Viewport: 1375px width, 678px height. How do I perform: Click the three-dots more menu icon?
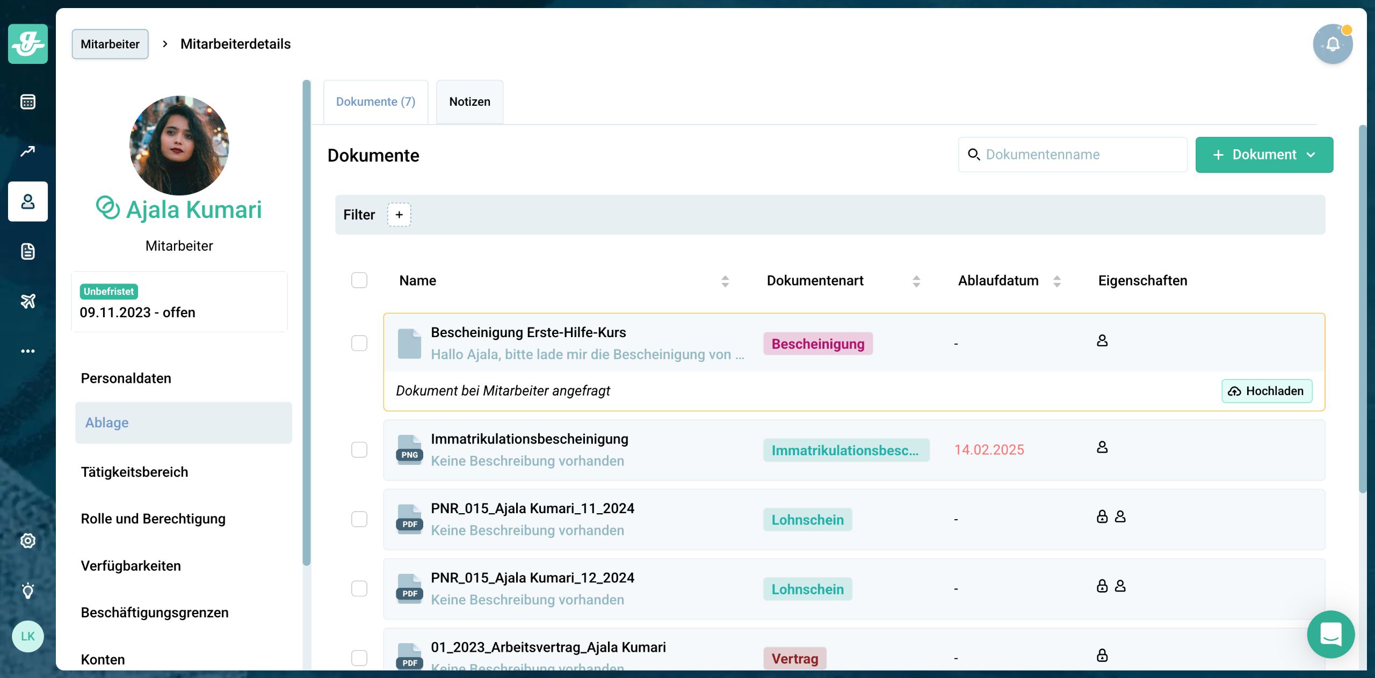pos(28,351)
